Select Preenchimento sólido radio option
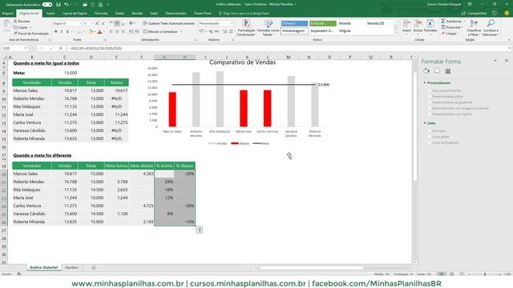The image size is (513, 288). (x=430, y=96)
